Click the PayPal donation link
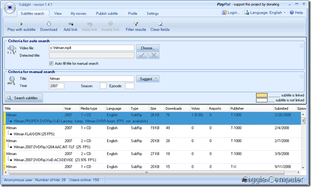This screenshot has width=311, height=187. click(248, 4)
